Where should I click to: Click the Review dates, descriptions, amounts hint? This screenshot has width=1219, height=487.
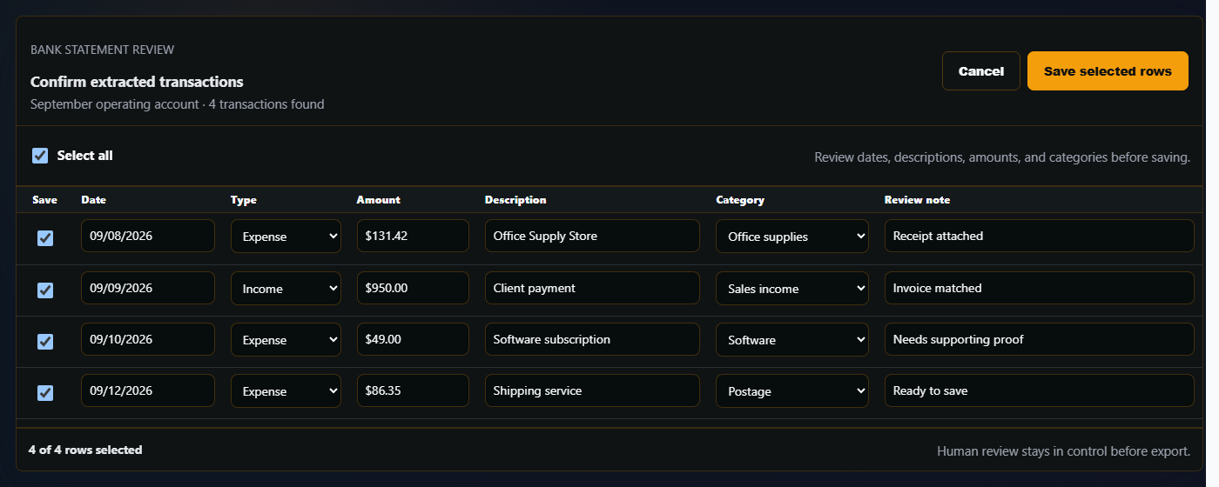pyautogui.click(x=1002, y=157)
